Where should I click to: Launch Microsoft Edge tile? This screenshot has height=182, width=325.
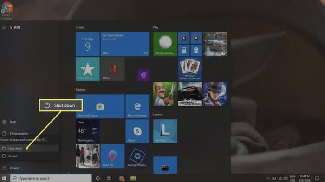point(137,106)
